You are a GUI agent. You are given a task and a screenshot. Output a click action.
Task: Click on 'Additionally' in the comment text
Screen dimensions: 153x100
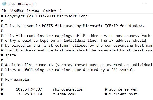click(18, 65)
